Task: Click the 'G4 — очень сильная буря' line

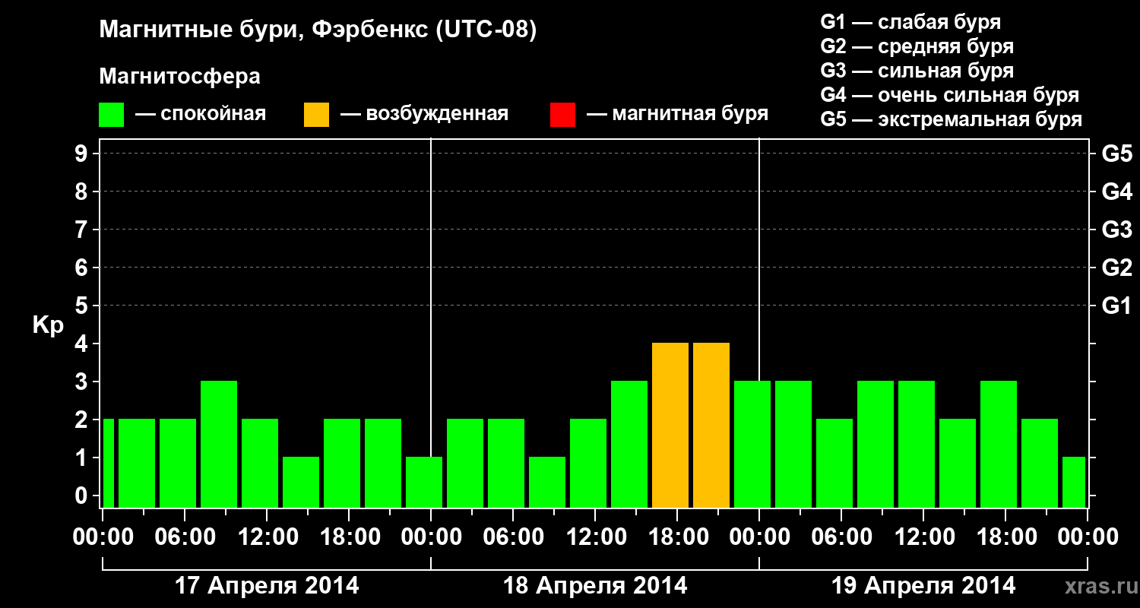Action: click(950, 95)
